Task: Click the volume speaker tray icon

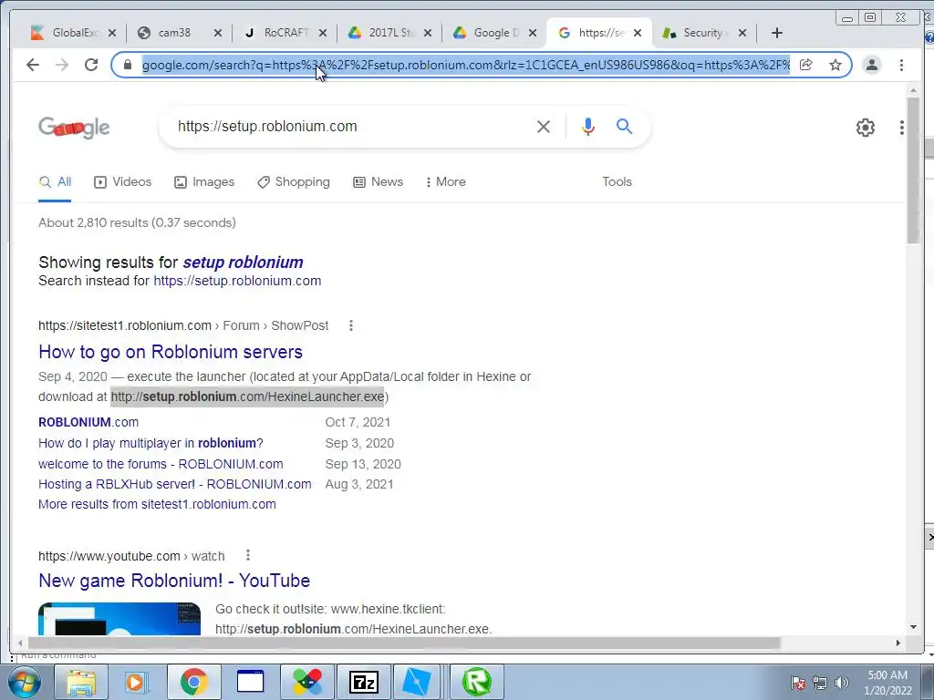Action: click(x=842, y=683)
